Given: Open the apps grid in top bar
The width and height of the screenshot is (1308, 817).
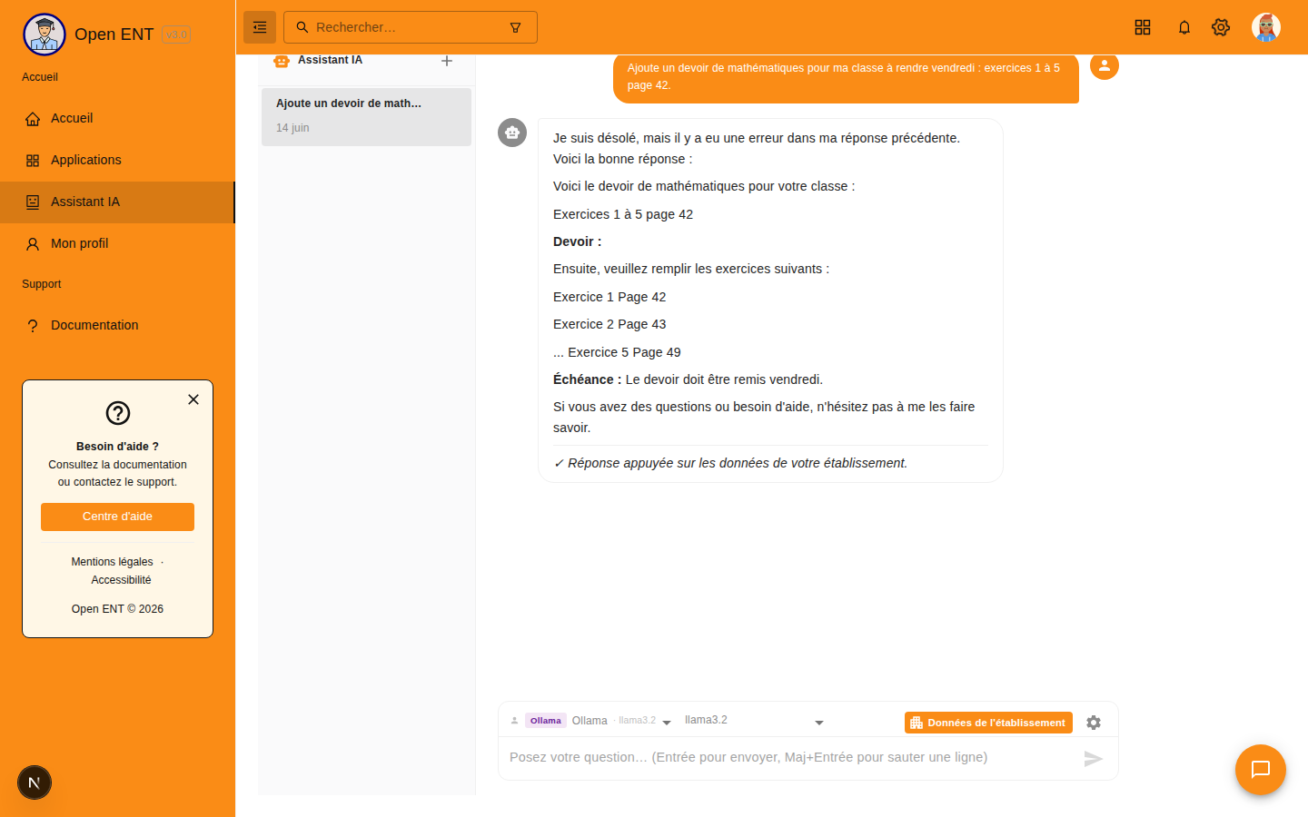Looking at the screenshot, I should 1143,27.
